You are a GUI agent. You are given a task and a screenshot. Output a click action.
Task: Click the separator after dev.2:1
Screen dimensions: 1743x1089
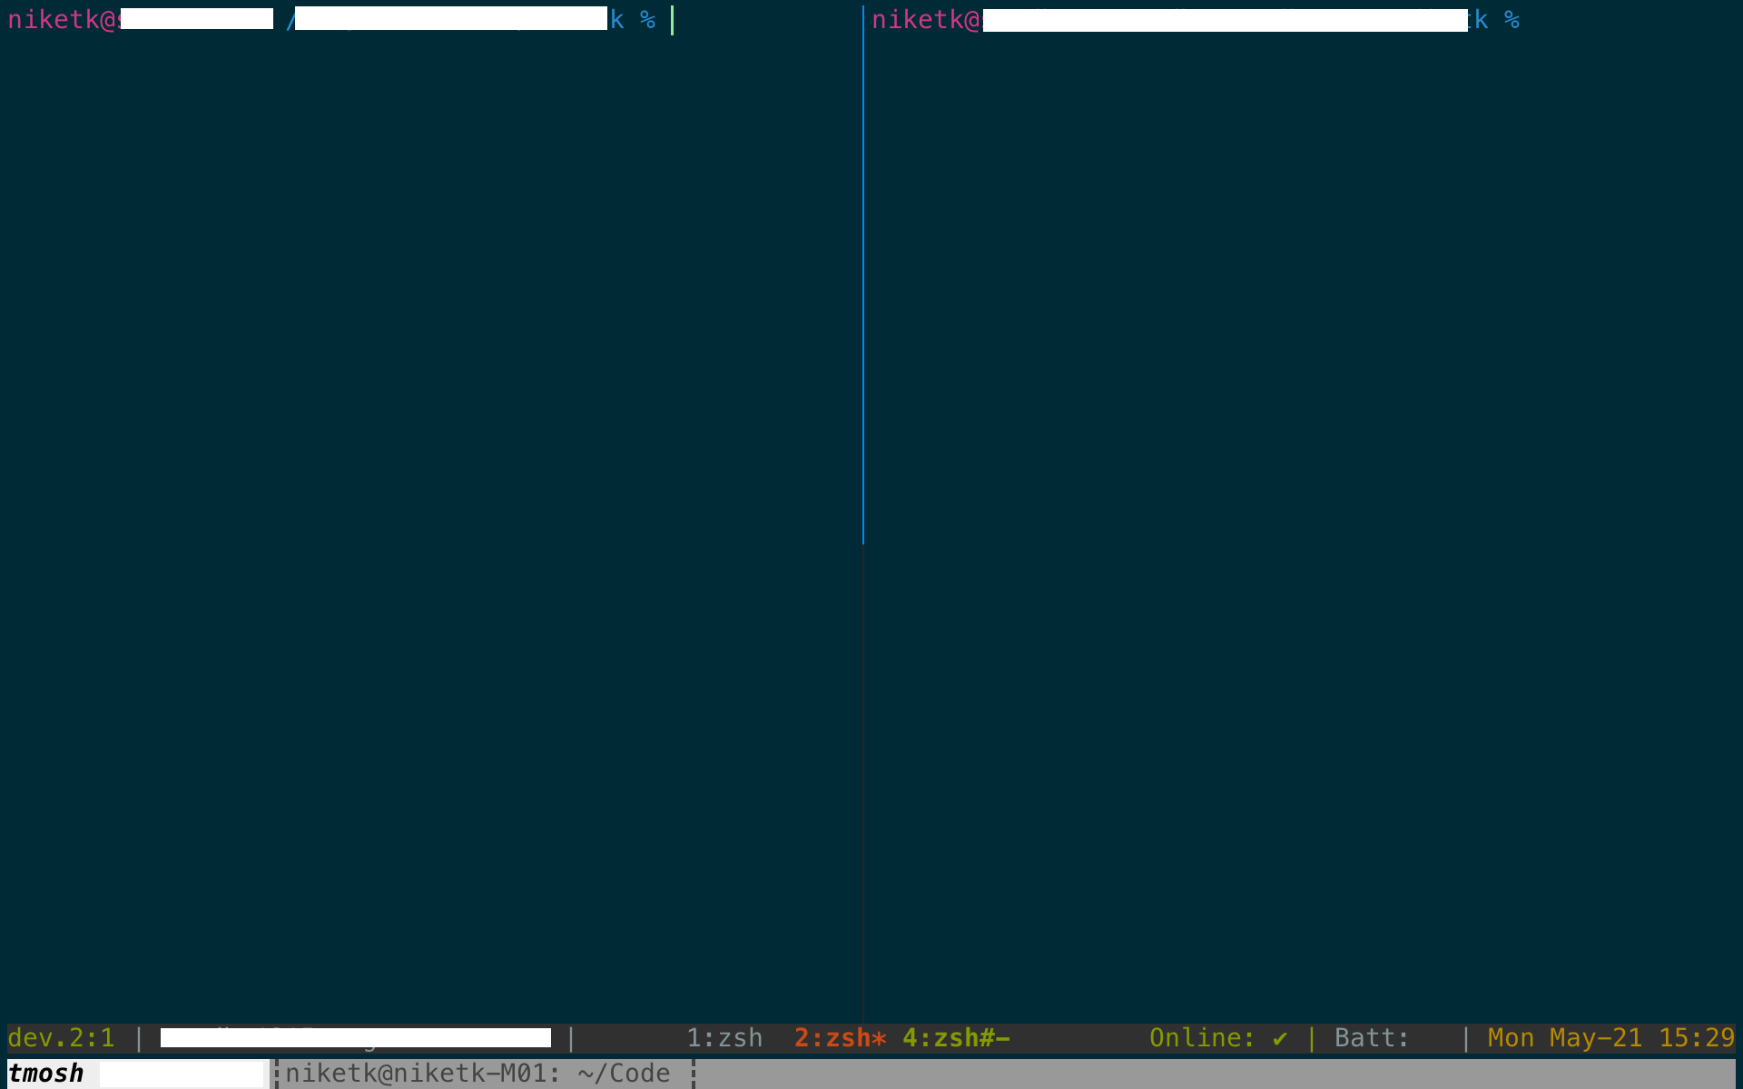(139, 1037)
